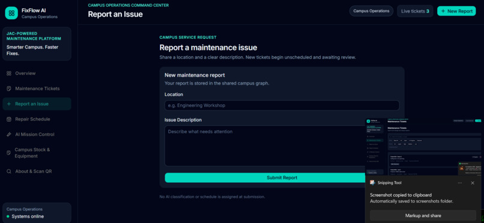Click the JAC-POWERED MAINTENANCE PLATFORM label

coord(34,36)
